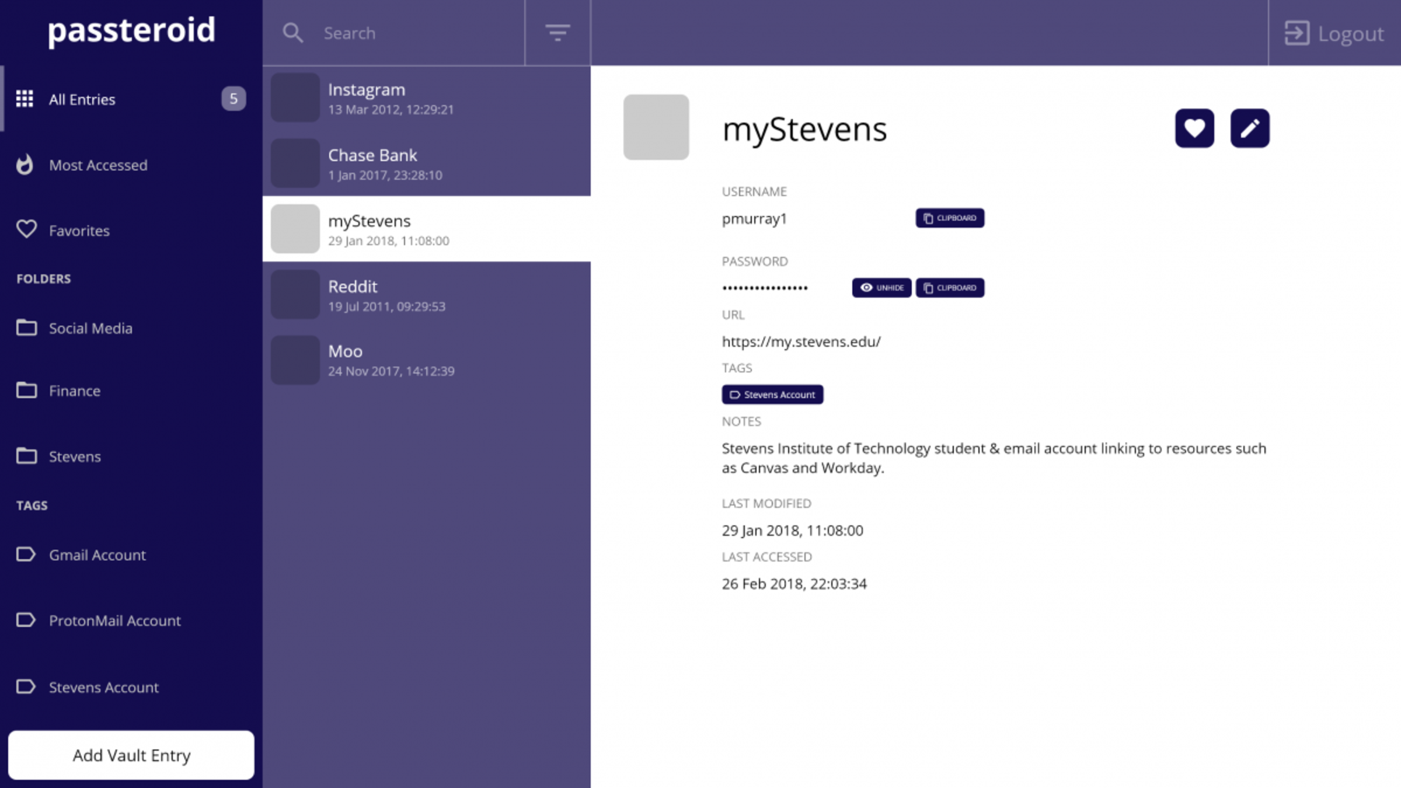
Task: Show Favorites list
Action: [x=79, y=231]
